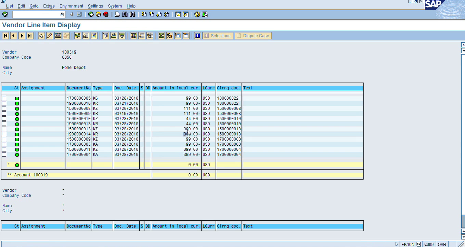Tick checkbox for document 1900000013
This screenshot has height=247, width=465.
tap(4, 124)
